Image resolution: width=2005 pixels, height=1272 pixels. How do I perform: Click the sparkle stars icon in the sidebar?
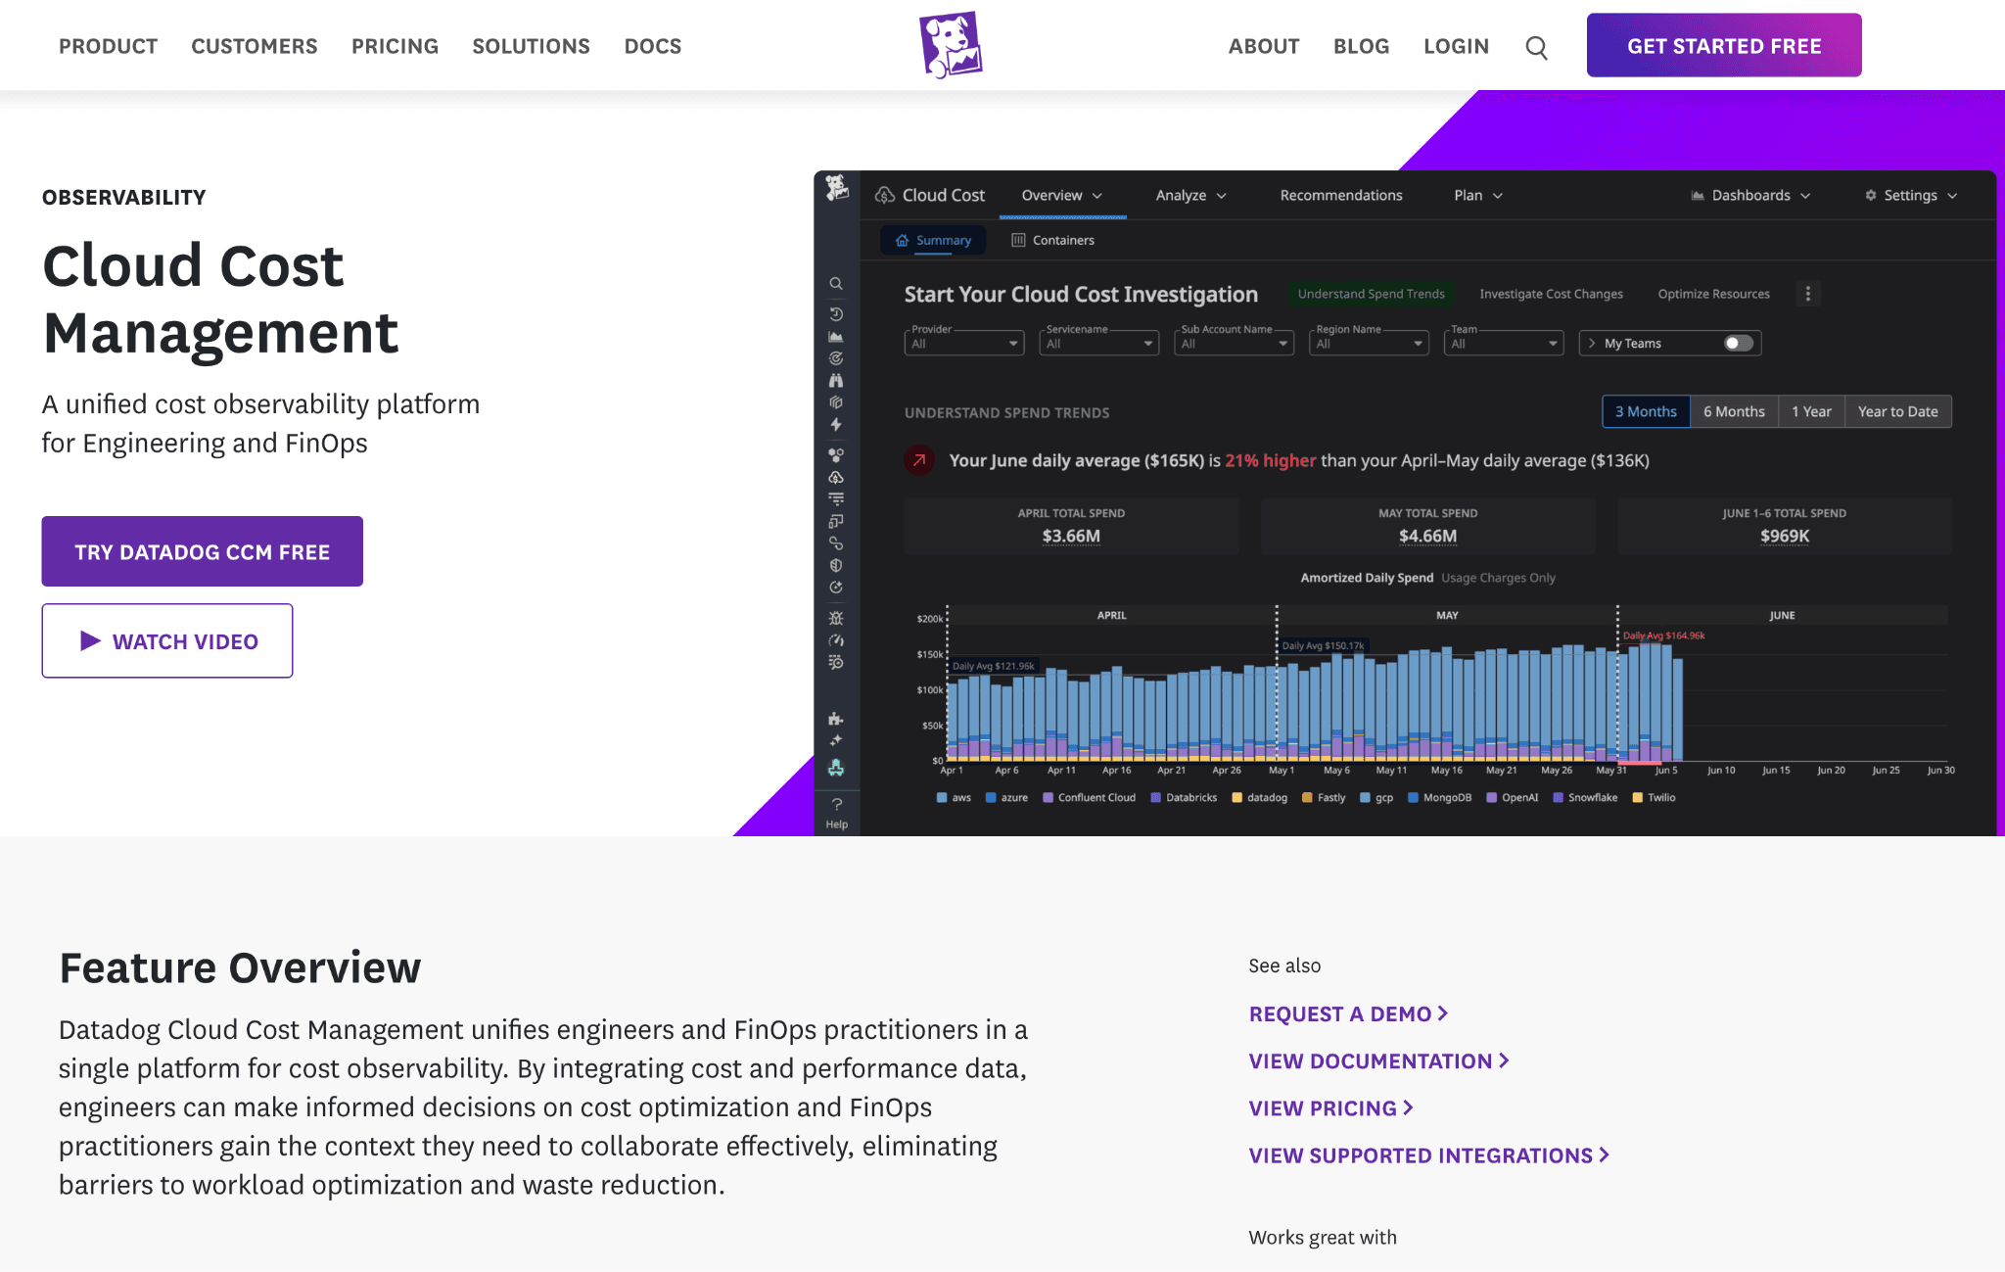(836, 741)
